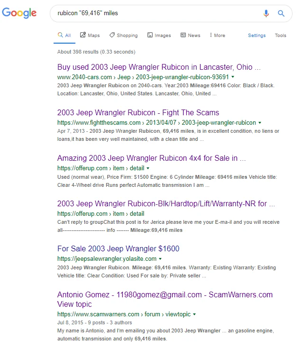This screenshot has width=302, height=349.
Task: Open '2003 Jeep Wrangler Rubicon - Fight The Scams' result
Action: 138,113
